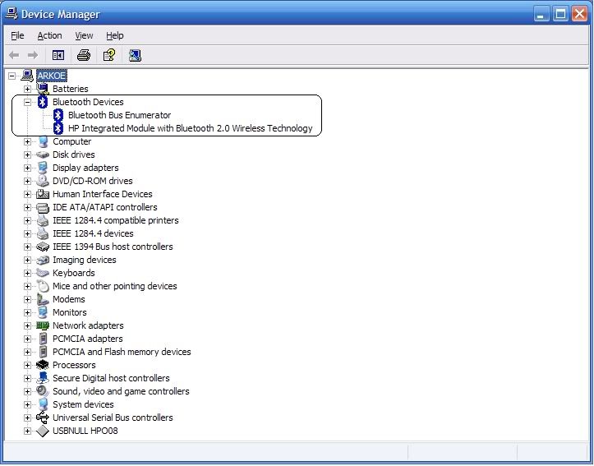Click the IEEE 1394 Bus host controllers icon
The image size is (594, 466).
click(43, 247)
